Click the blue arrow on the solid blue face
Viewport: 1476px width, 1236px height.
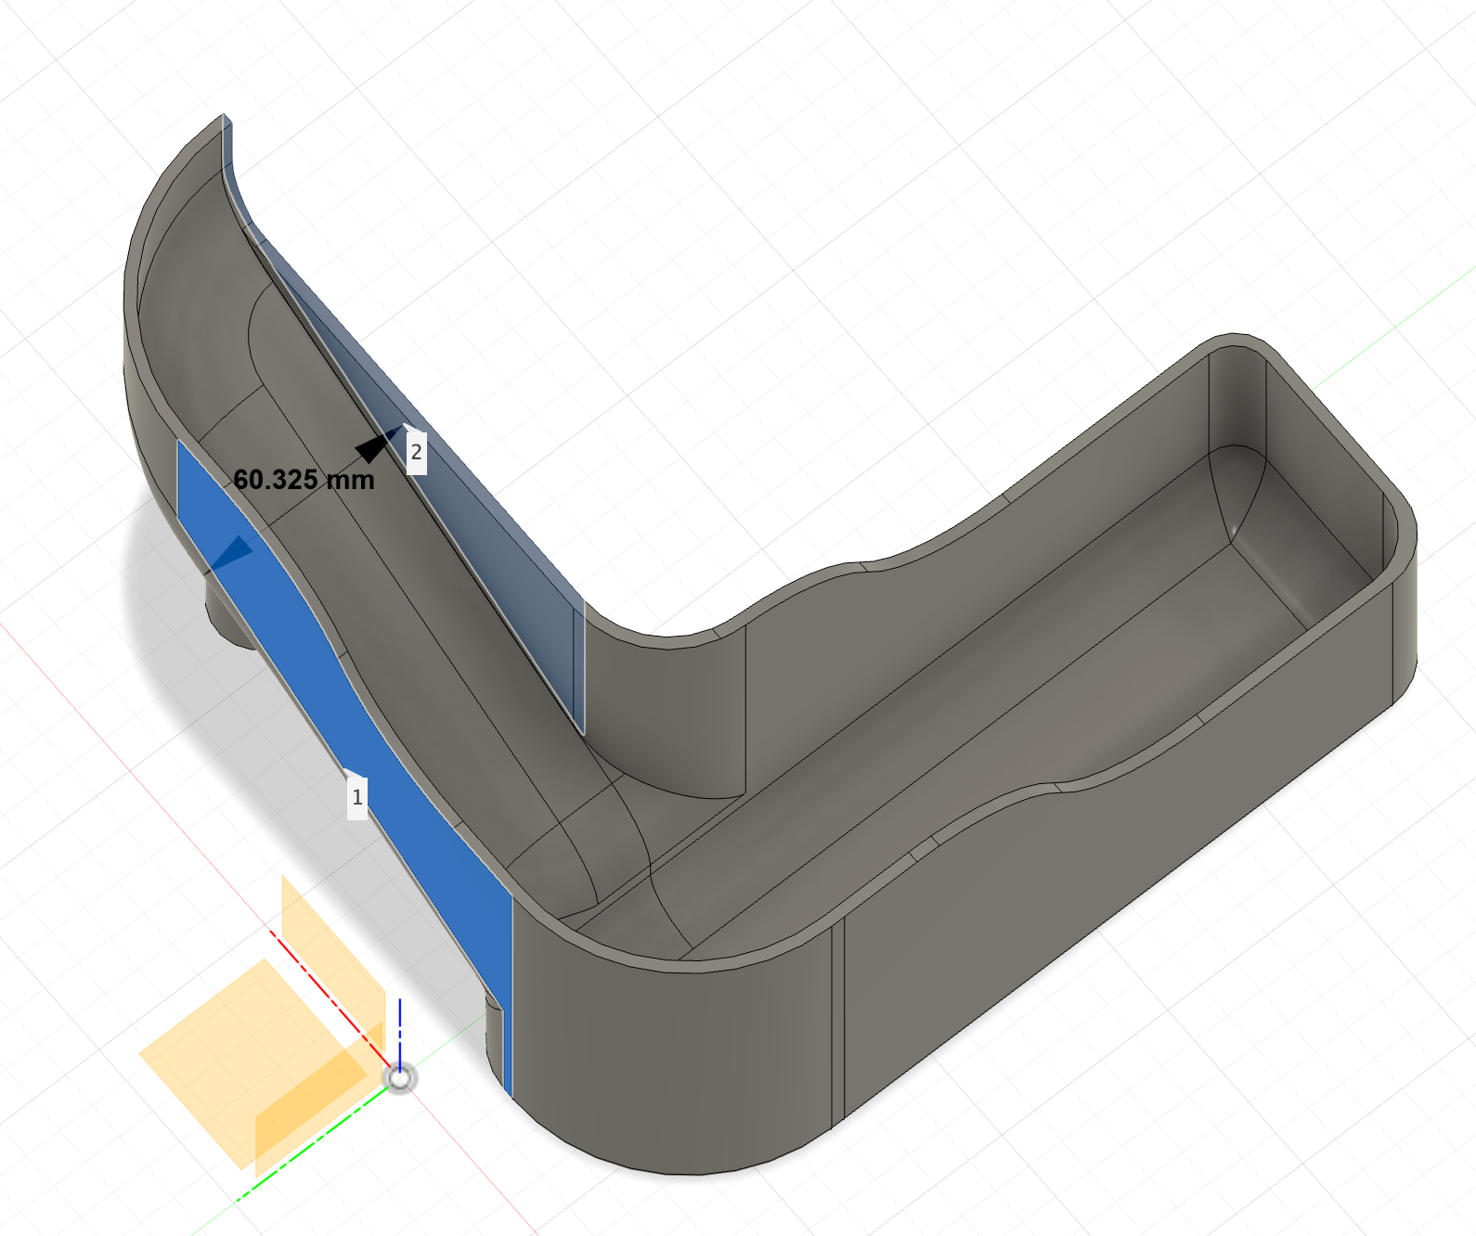pos(232,552)
